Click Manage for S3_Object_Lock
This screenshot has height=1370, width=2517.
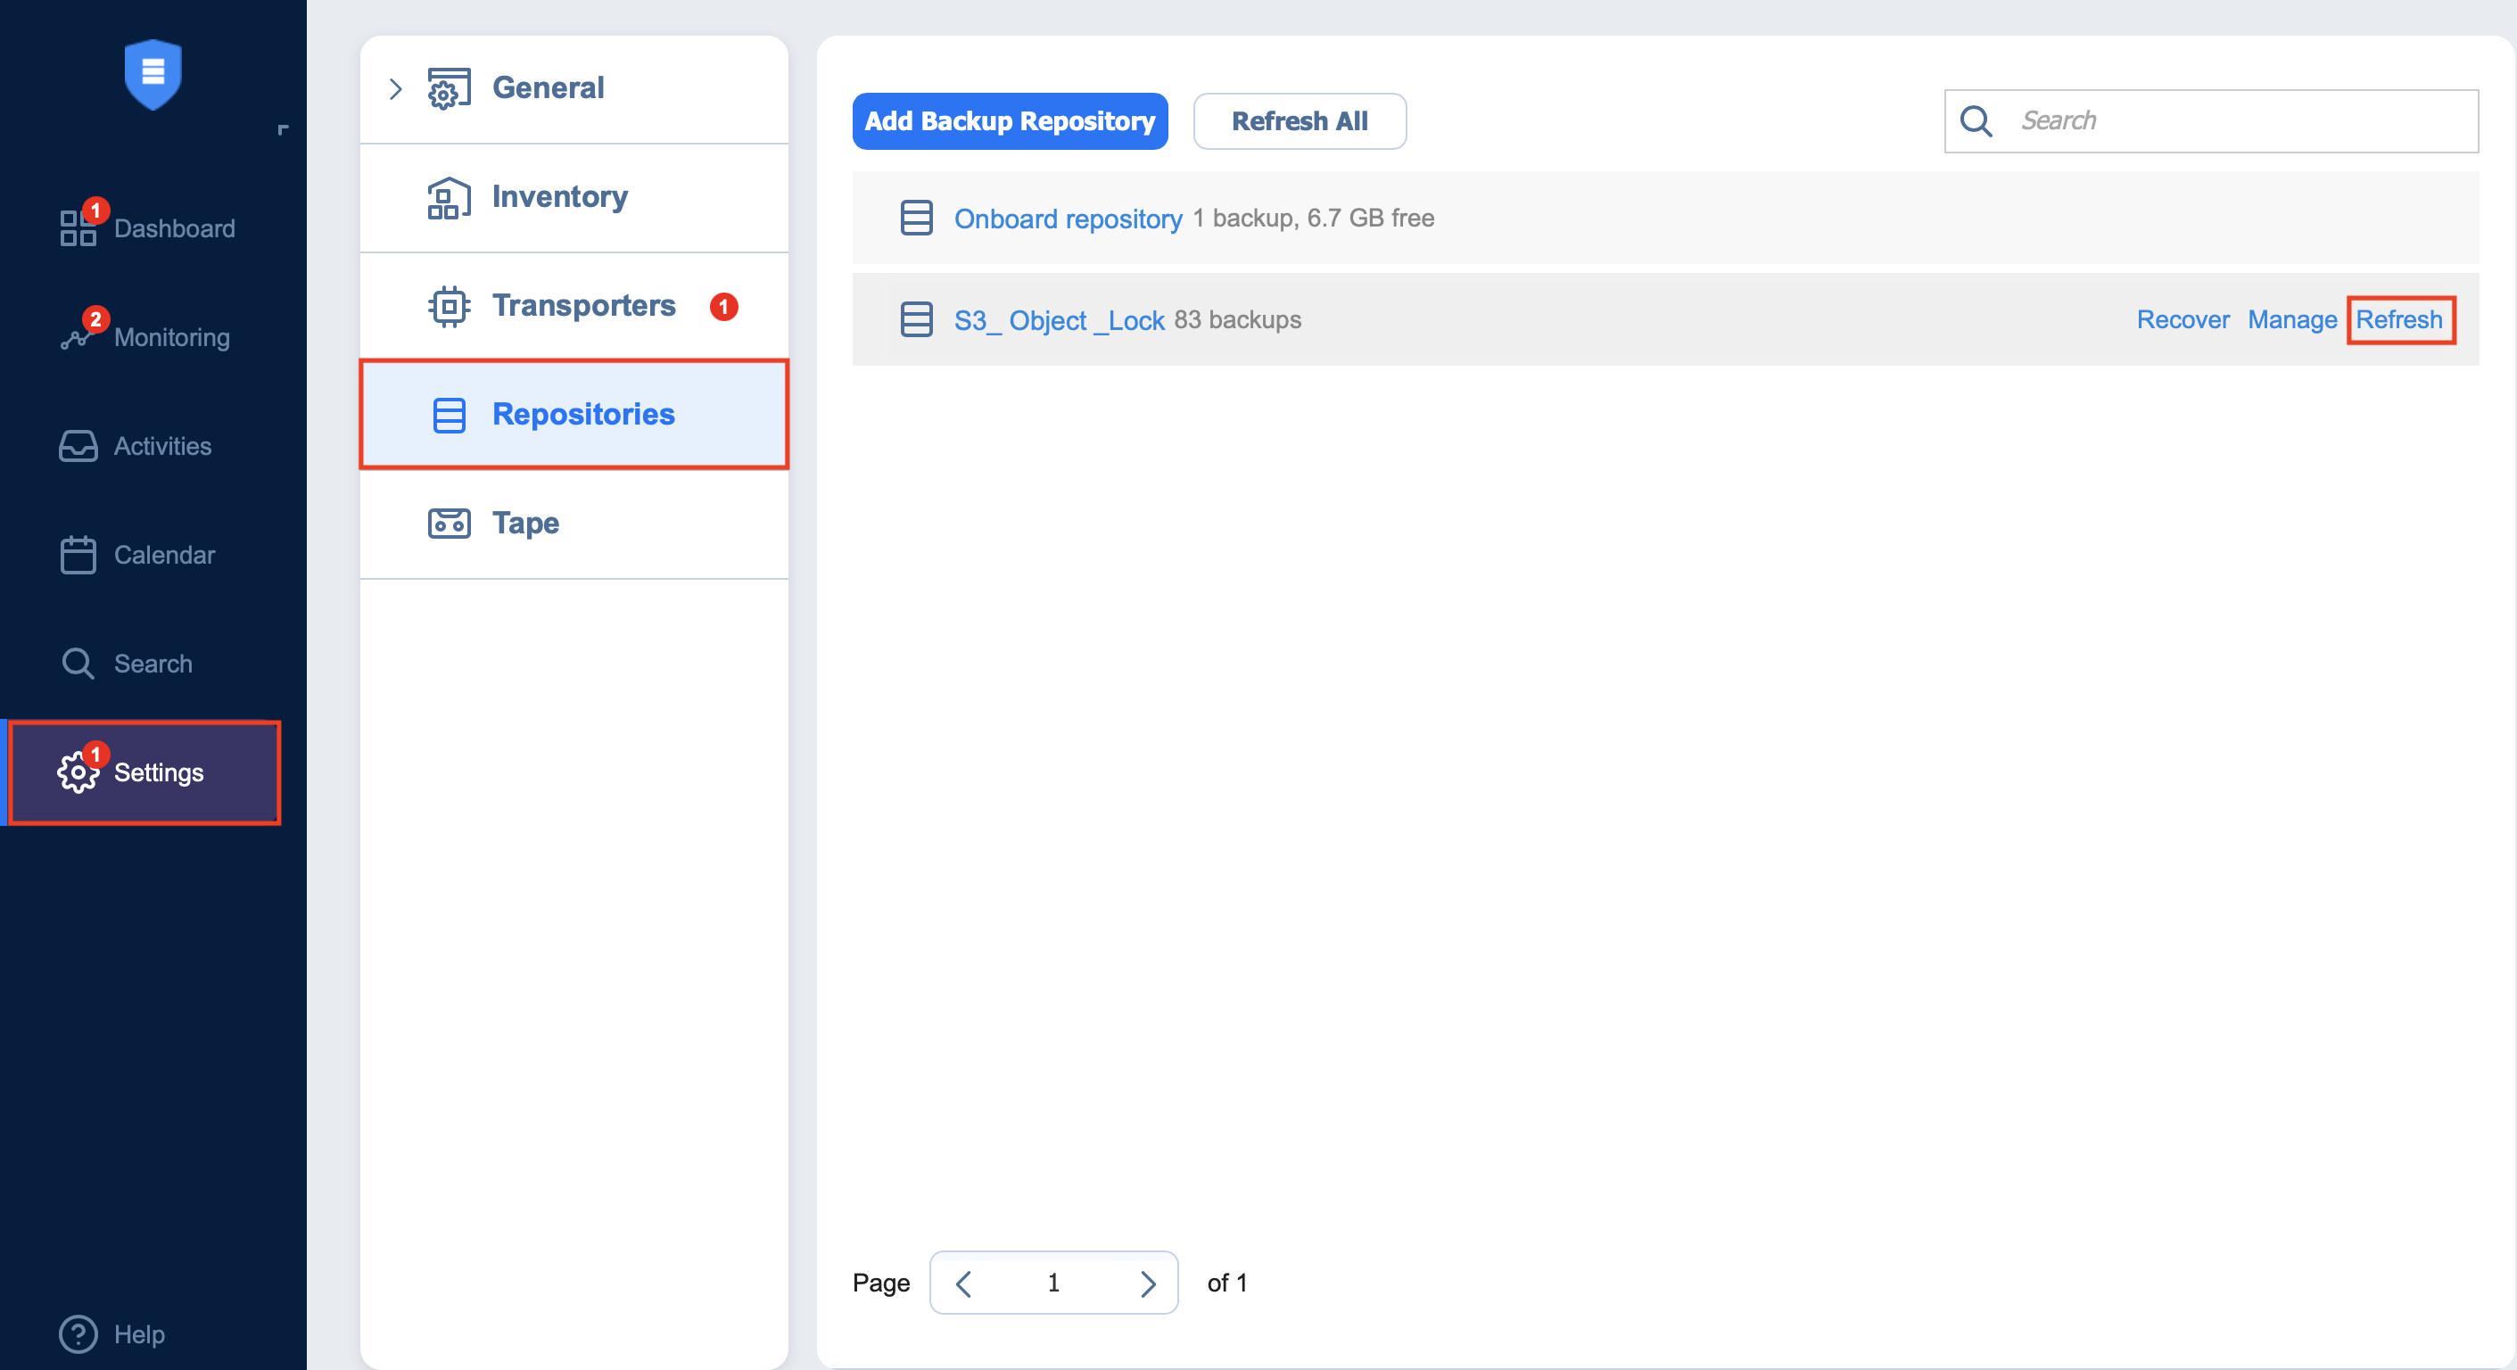tap(2292, 319)
